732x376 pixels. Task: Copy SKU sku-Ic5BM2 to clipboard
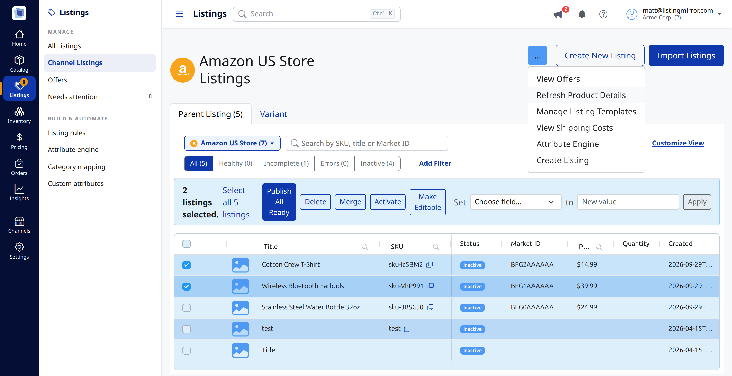pos(430,265)
